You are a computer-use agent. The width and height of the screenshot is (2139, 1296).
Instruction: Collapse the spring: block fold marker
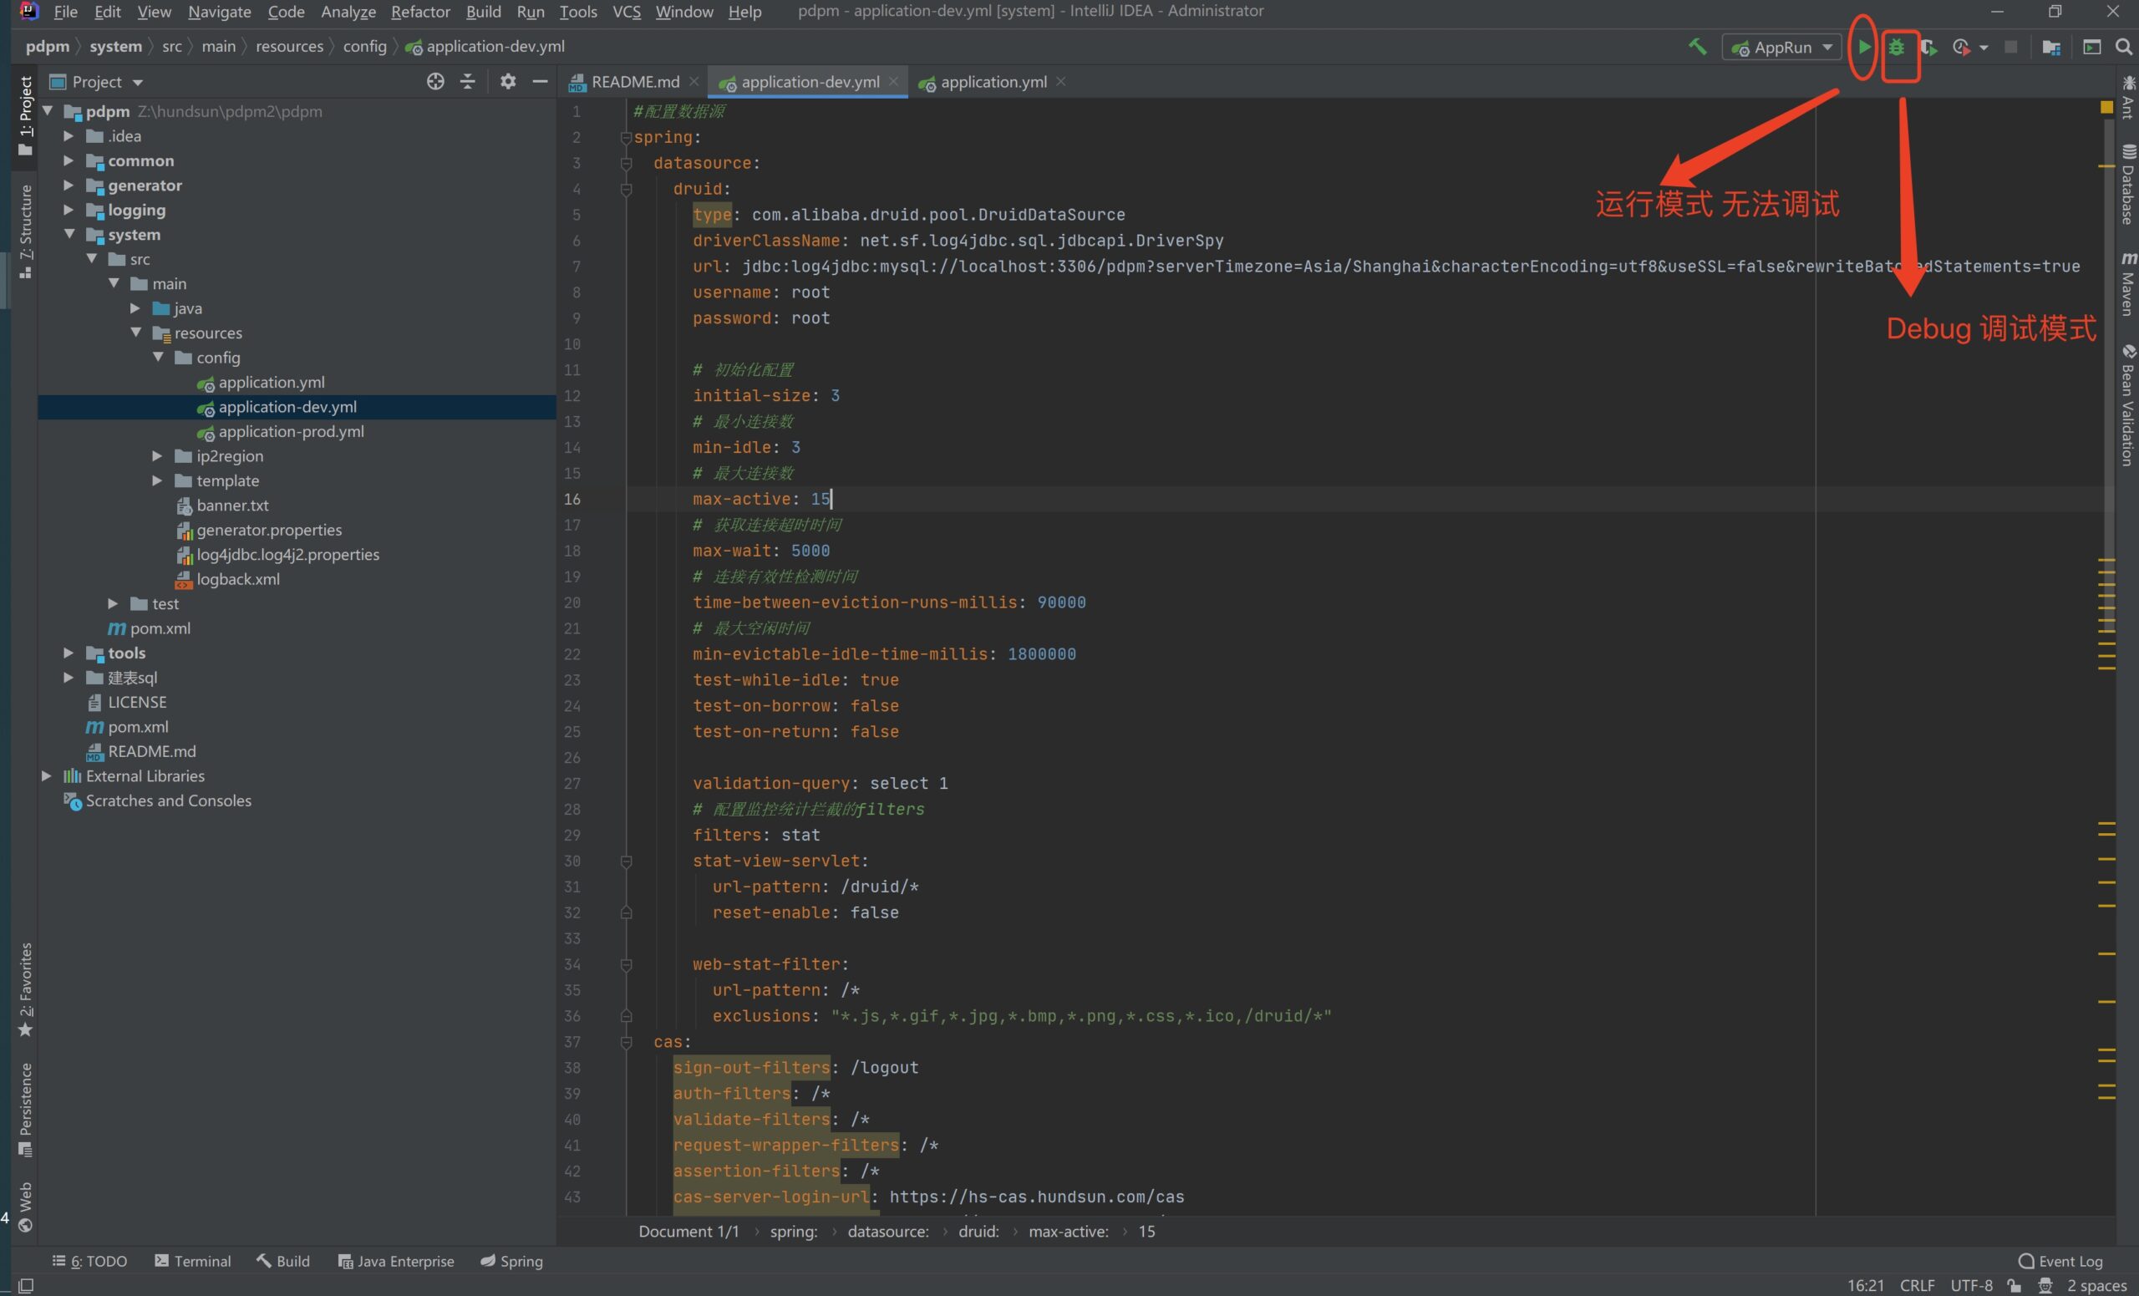tap(626, 137)
